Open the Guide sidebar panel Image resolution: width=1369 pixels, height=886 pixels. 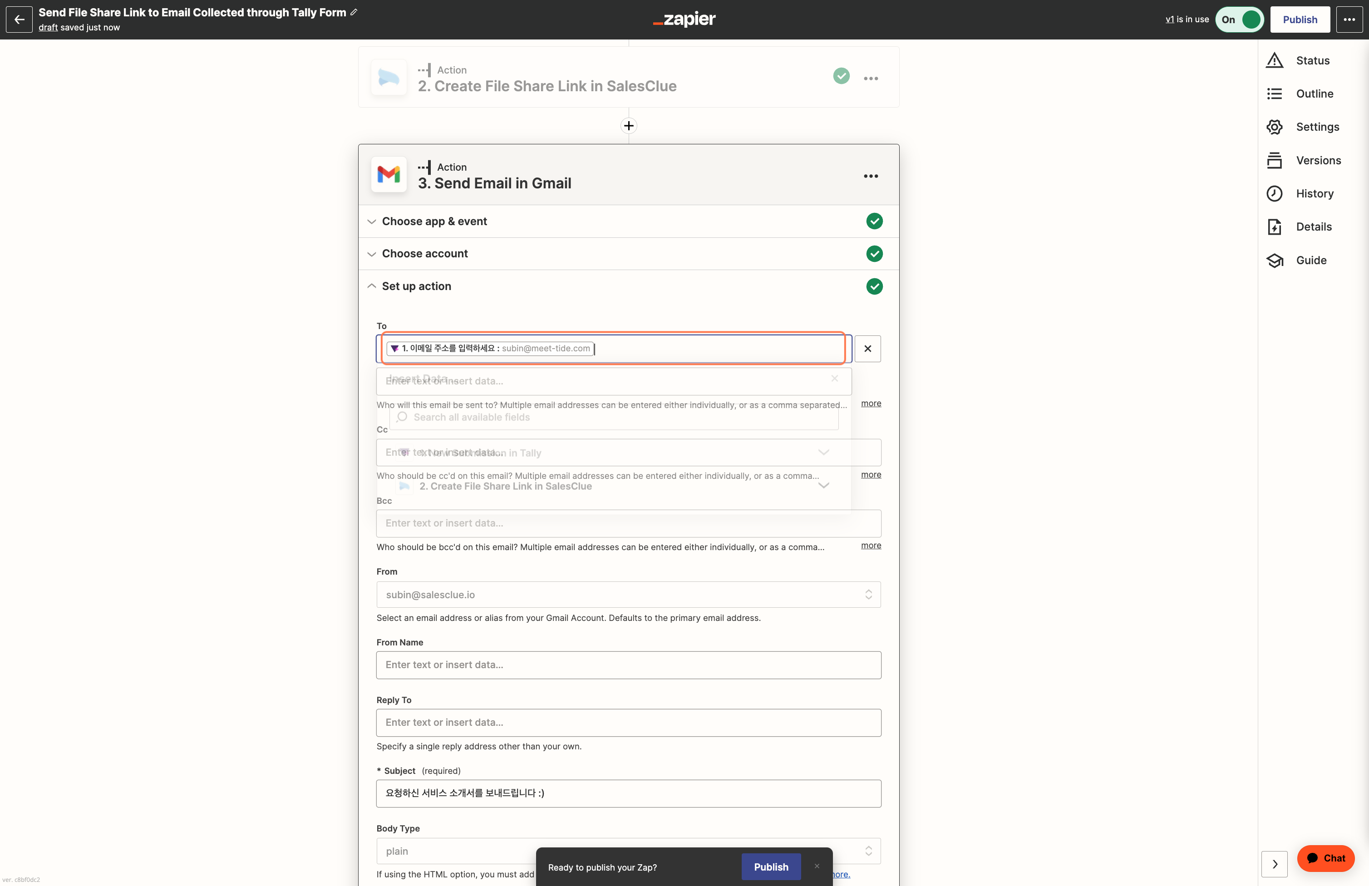pyautogui.click(x=1296, y=260)
